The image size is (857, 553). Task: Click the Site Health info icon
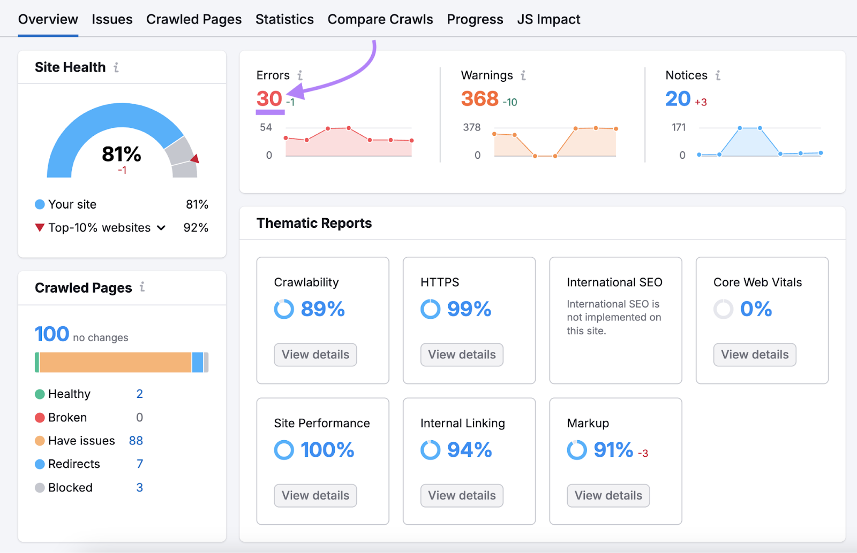click(116, 67)
